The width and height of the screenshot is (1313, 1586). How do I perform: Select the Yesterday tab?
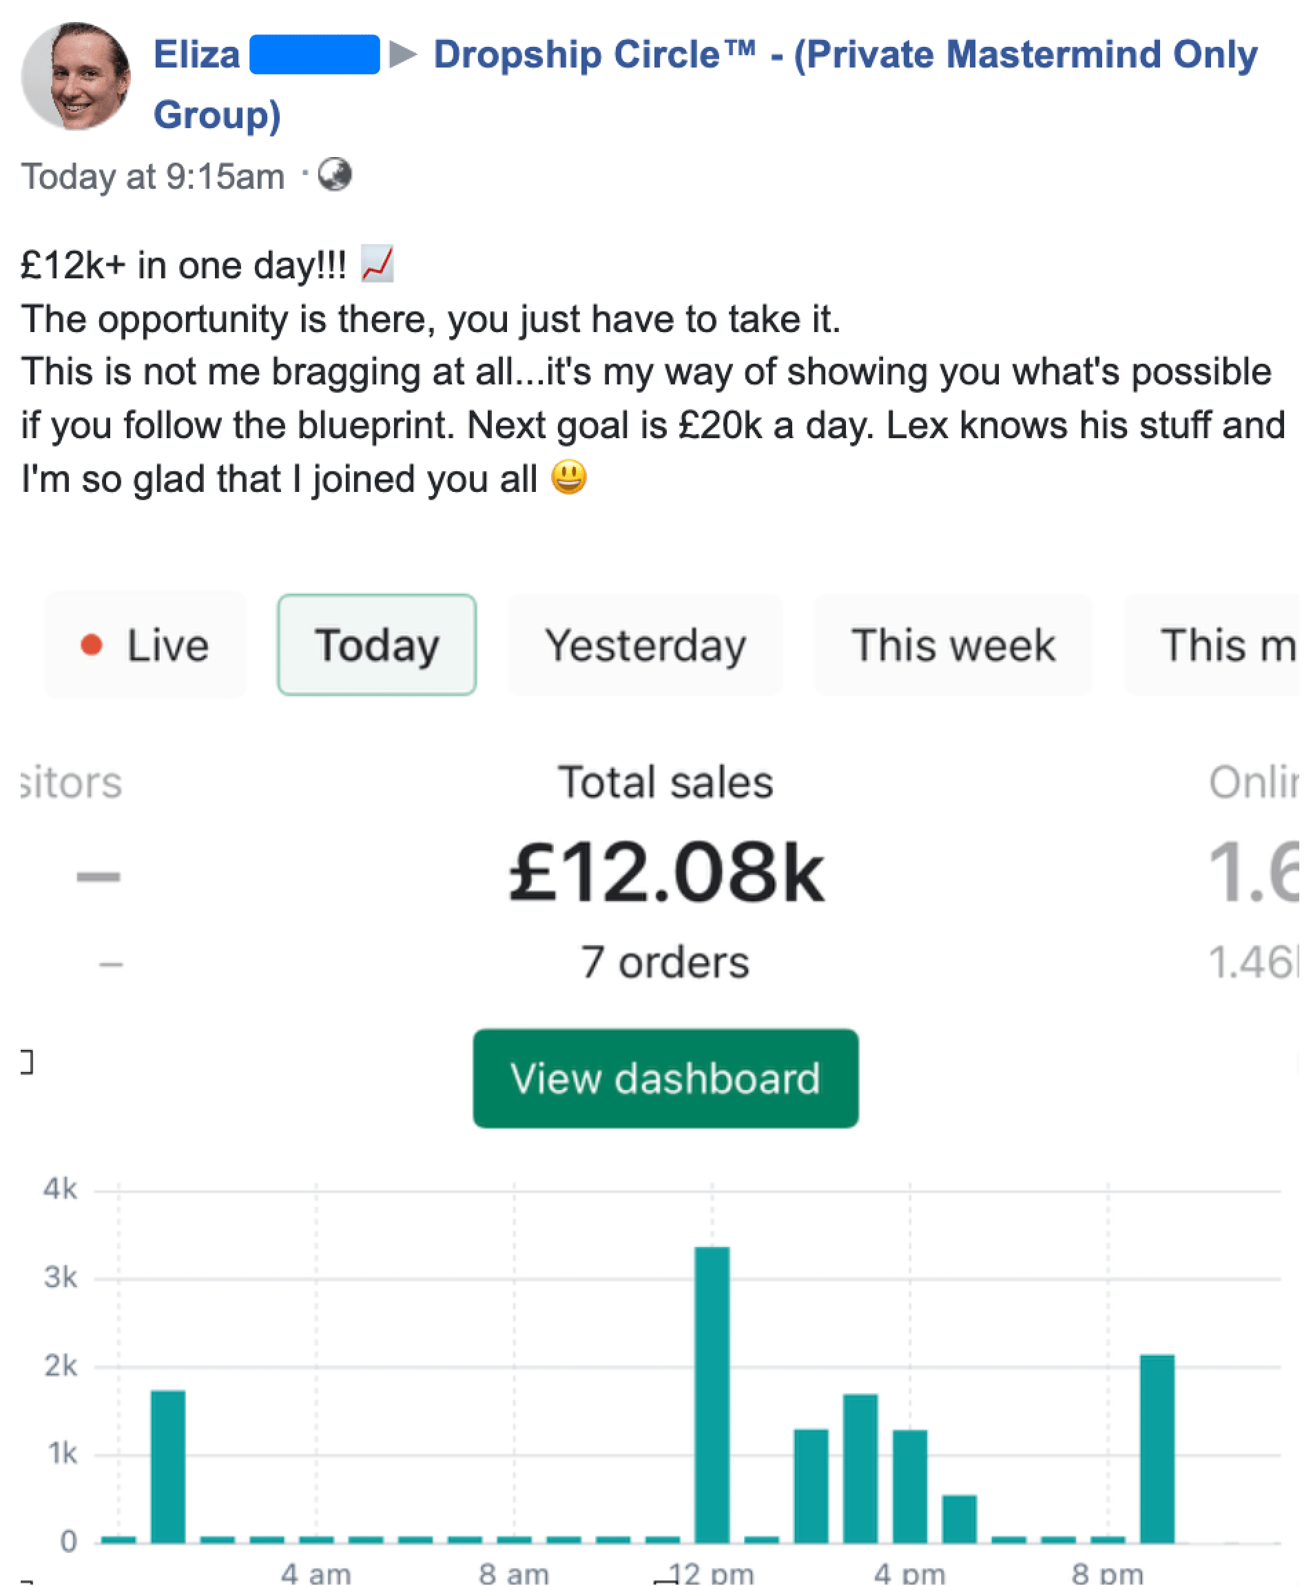645,645
